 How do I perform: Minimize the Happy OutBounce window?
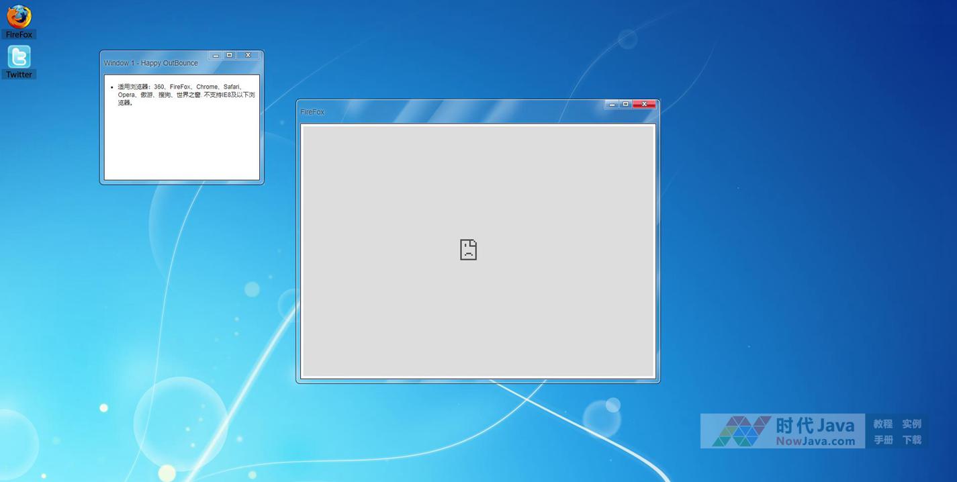[x=216, y=56]
